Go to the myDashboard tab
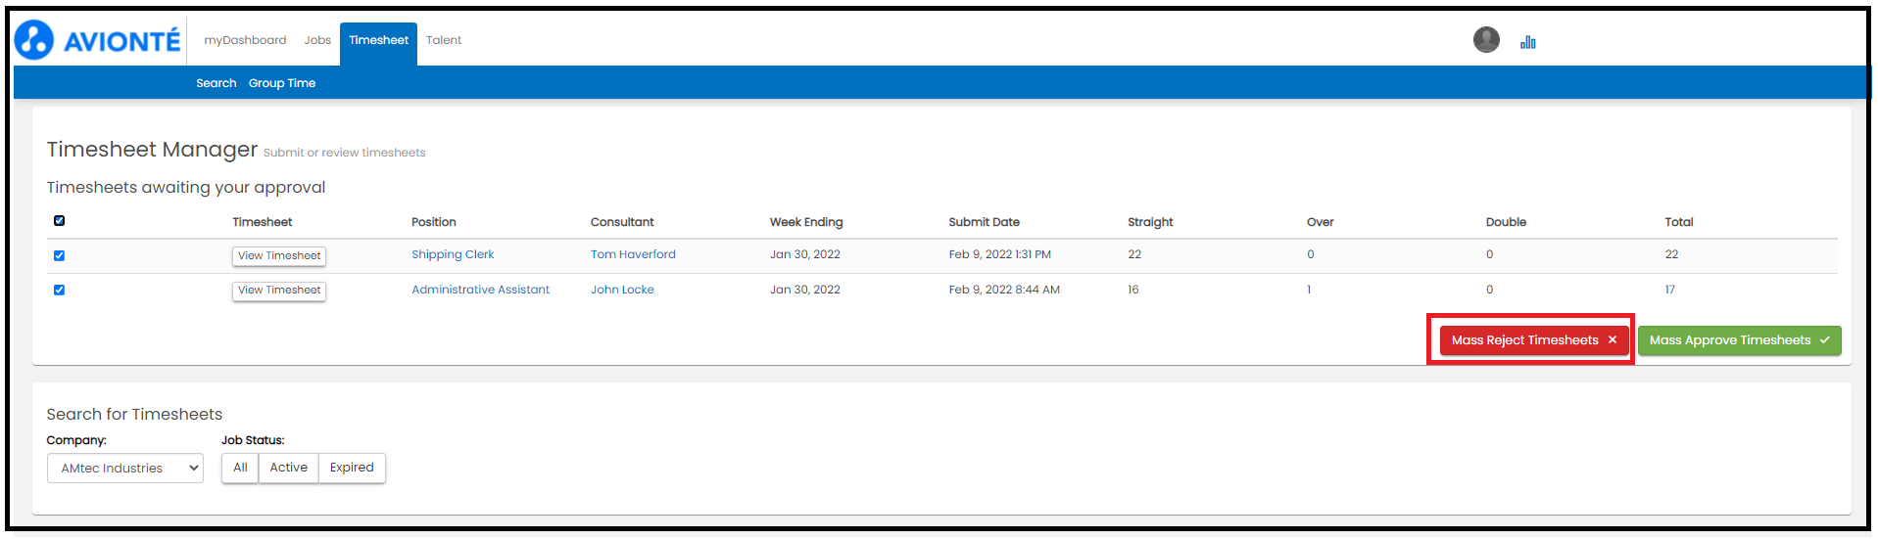This screenshot has height=539, width=1878. click(x=245, y=40)
